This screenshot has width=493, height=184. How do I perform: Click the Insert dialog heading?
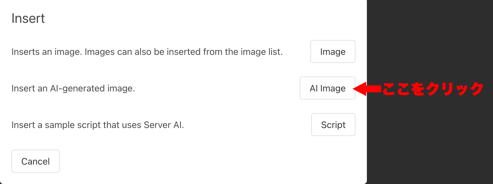coord(28,19)
